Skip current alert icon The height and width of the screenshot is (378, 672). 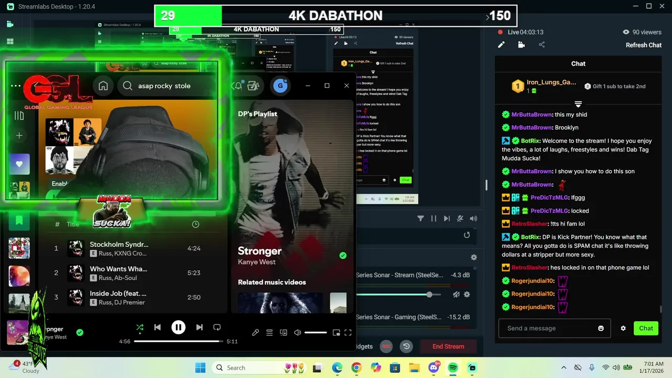(x=447, y=218)
